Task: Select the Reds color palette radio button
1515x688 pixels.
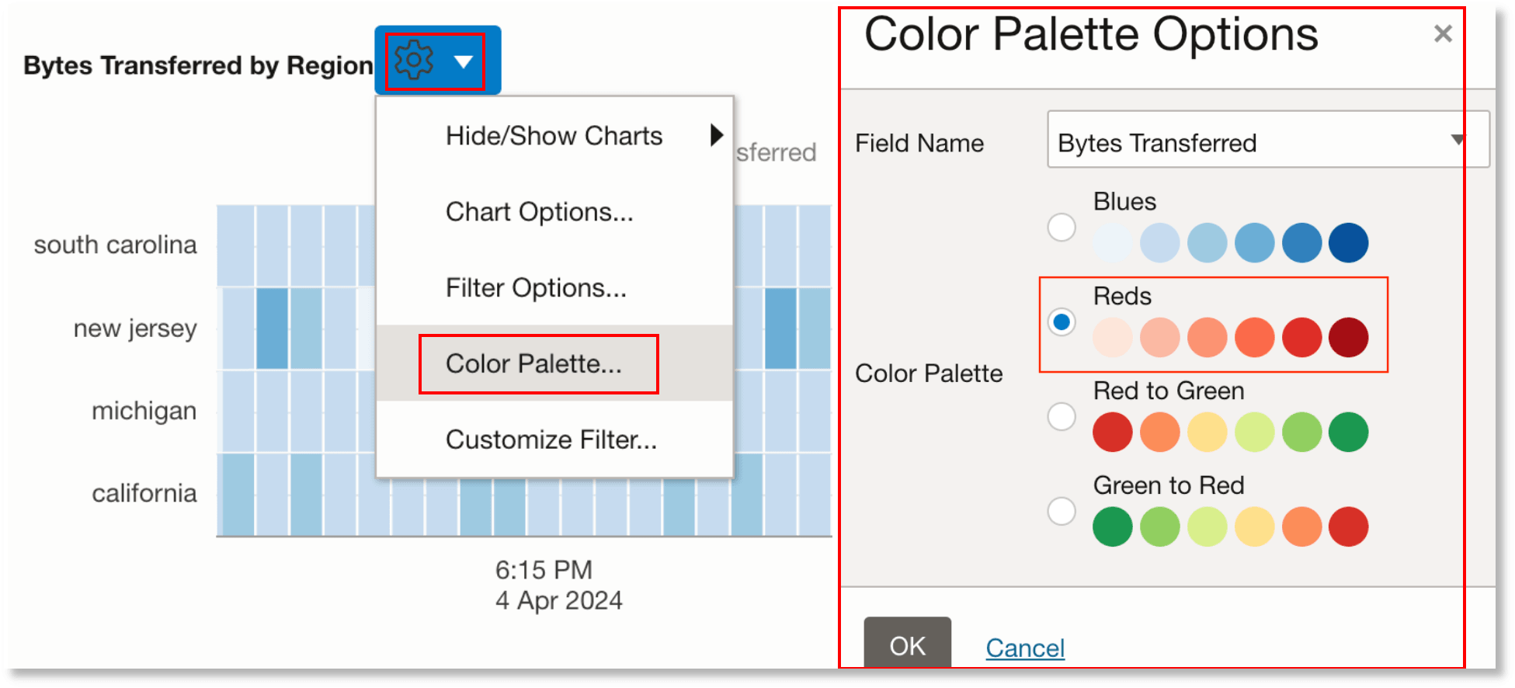Action: point(1061,321)
